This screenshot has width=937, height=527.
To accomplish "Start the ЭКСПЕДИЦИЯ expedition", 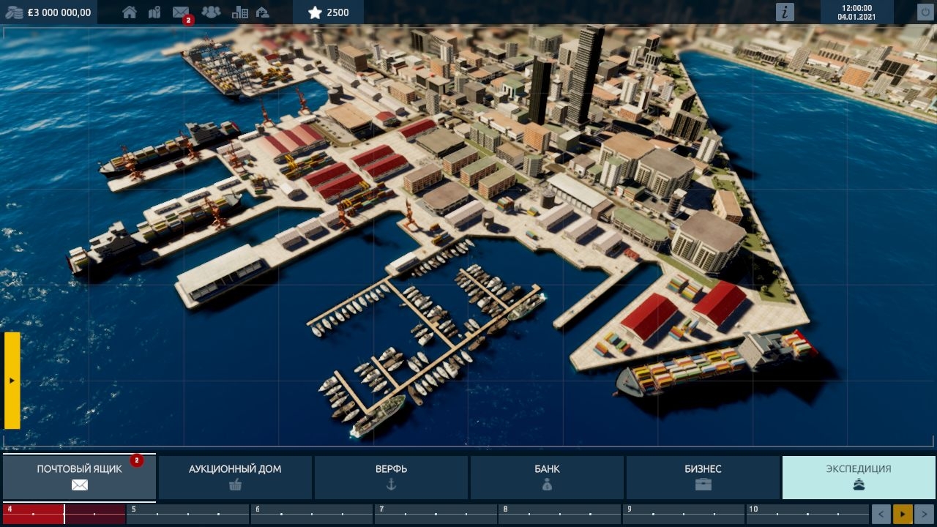I will click(859, 477).
